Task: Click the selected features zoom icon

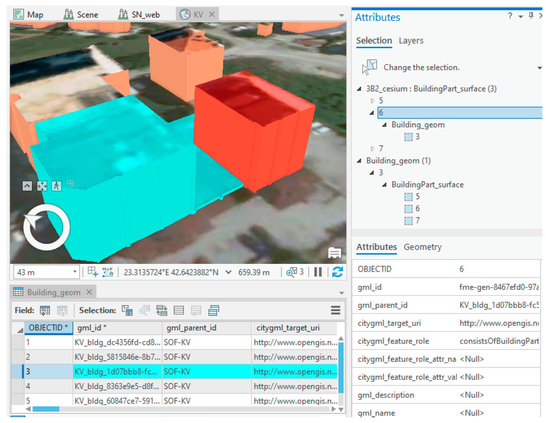Action: (292, 272)
